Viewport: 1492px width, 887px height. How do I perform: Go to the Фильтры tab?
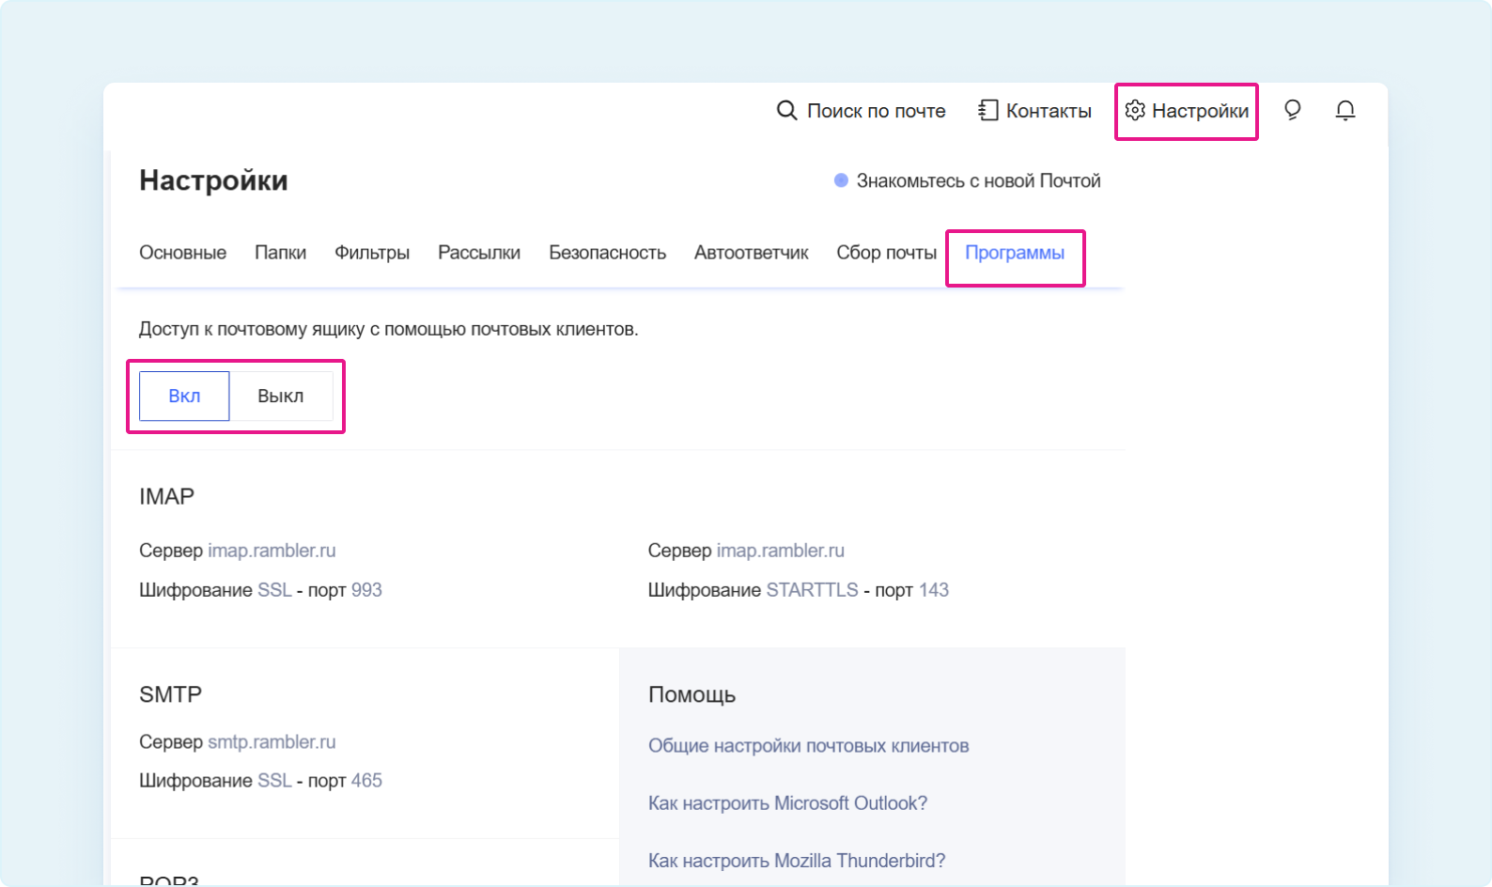372,253
